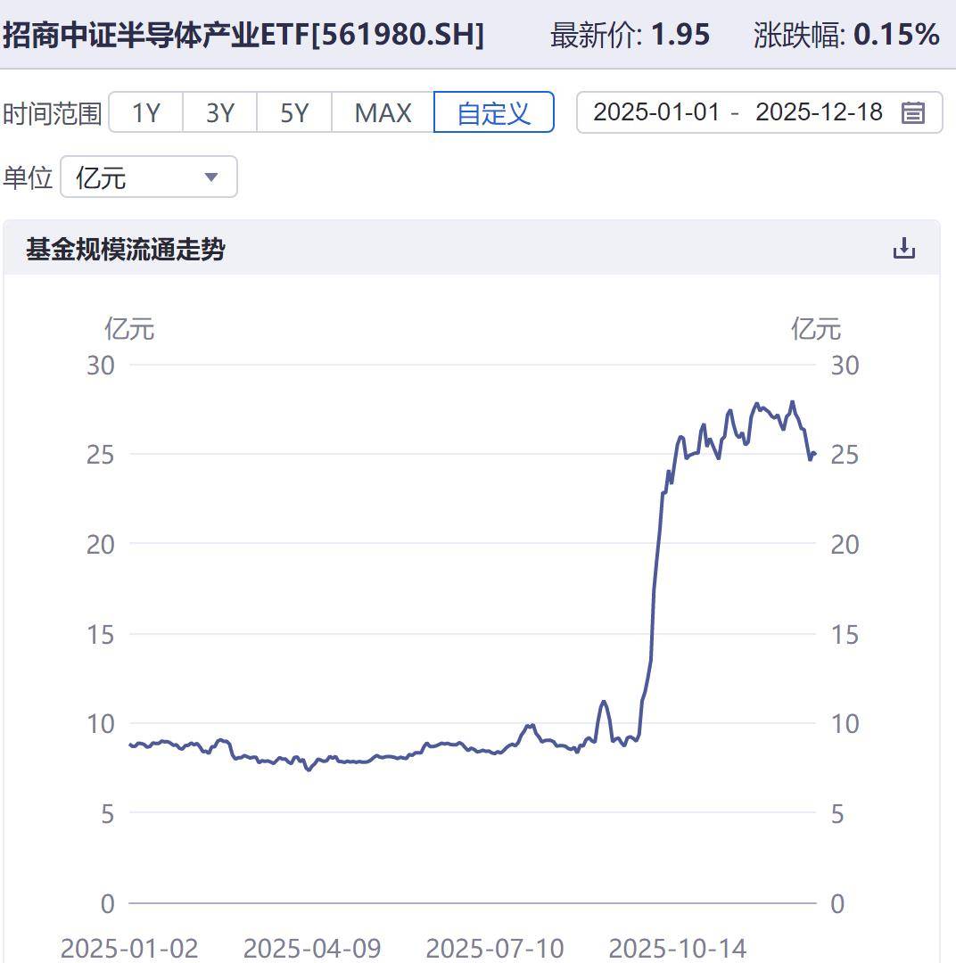The height and width of the screenshot is (963, 956).
Task: Select the 自定义 custom range option
Action: [x=493, y=113]
